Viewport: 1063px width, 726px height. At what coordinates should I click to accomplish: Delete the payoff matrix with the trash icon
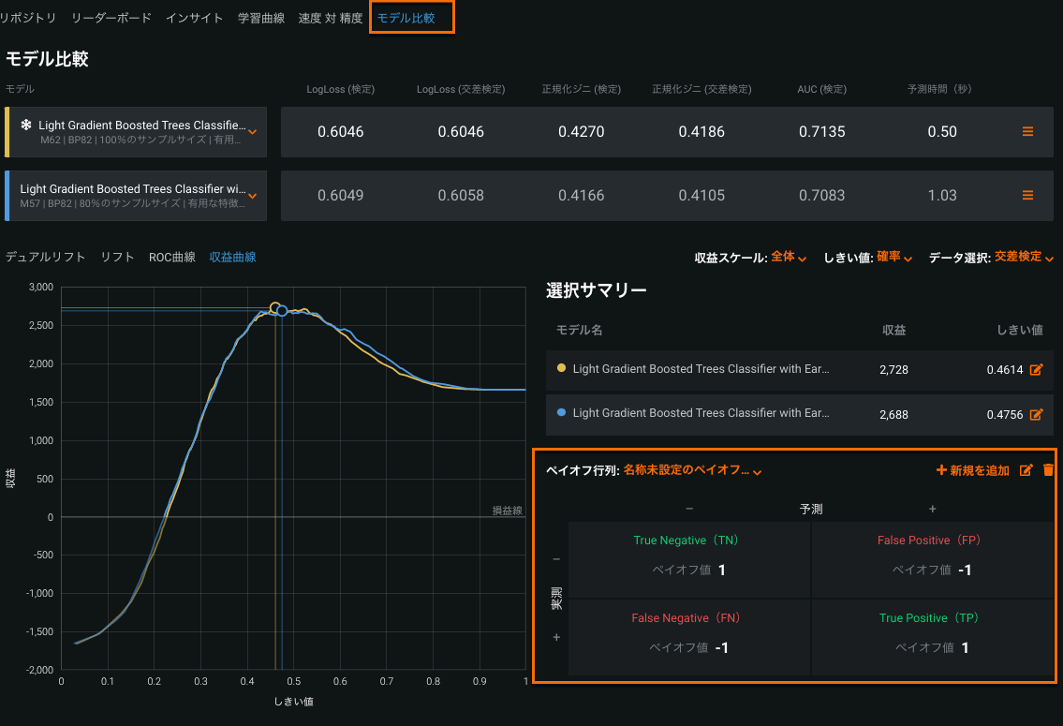point(1048,470)
